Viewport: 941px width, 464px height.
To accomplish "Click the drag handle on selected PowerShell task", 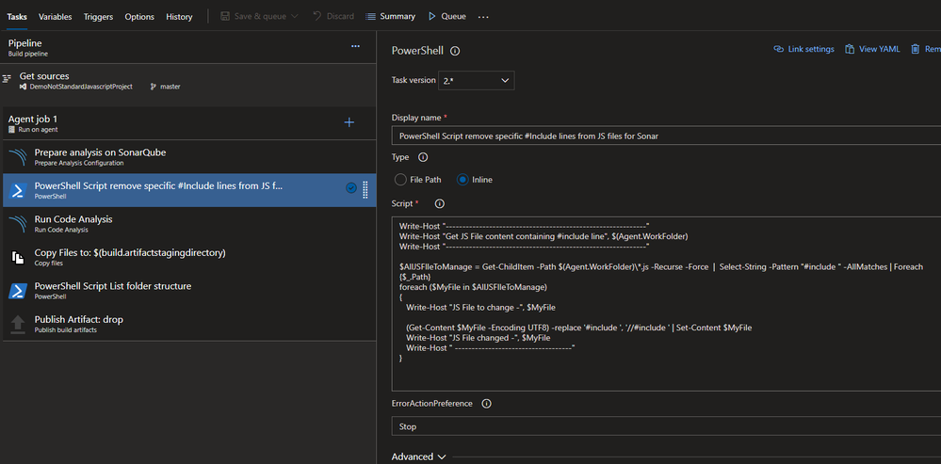I will [365, 189].
